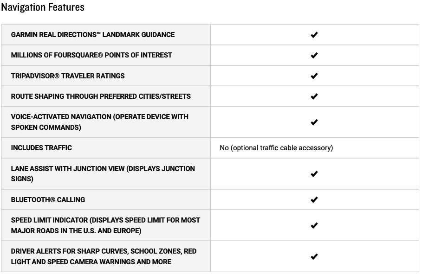
Task: Click the Driver Alerts row checkmark
Action: 314,256
